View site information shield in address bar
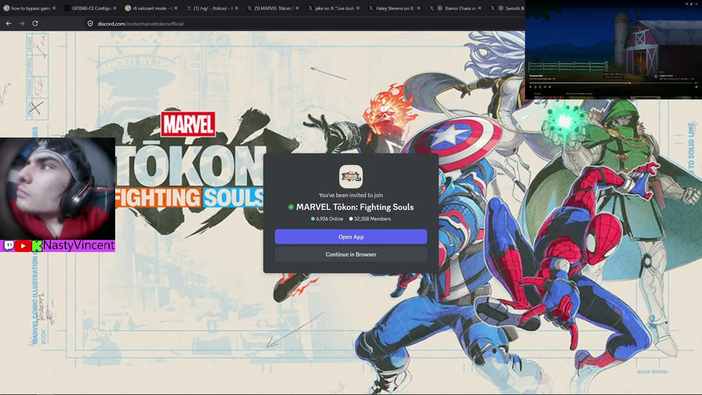 (x=90, y=24)
